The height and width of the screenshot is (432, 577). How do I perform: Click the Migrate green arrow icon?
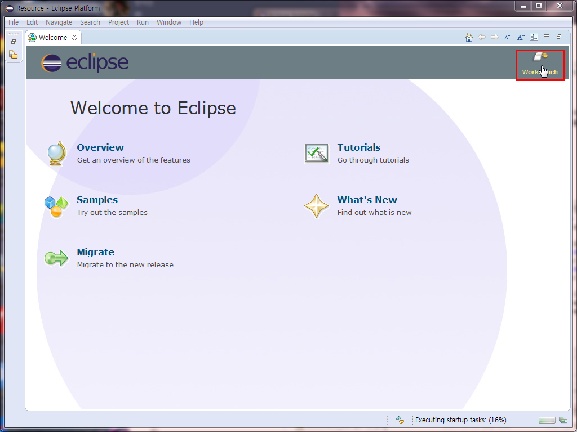coord(56,258)
